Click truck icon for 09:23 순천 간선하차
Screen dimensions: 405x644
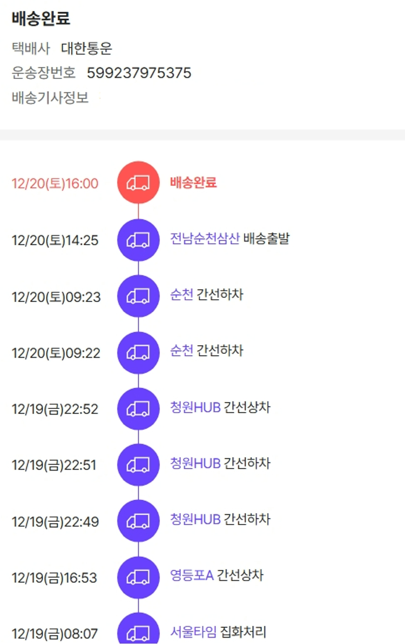[138, 296]
